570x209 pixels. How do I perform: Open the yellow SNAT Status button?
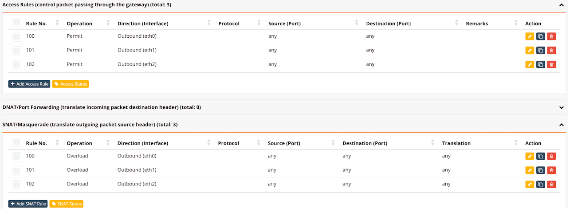[x=67, y=204]
